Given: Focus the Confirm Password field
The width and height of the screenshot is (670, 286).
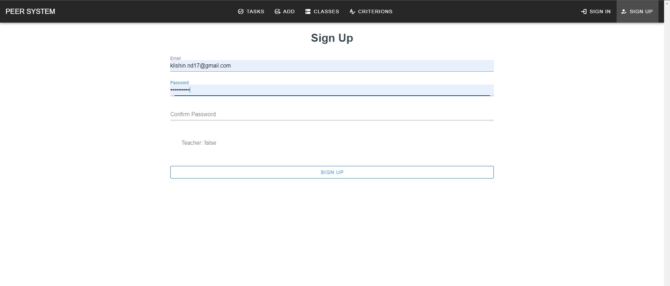Looking at the screenshot, I should tap(332, 114).
